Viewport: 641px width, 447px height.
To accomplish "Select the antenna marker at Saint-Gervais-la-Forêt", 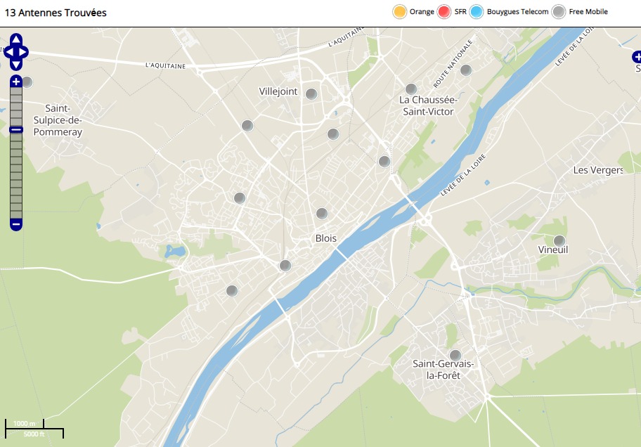I will coord(455,355).
